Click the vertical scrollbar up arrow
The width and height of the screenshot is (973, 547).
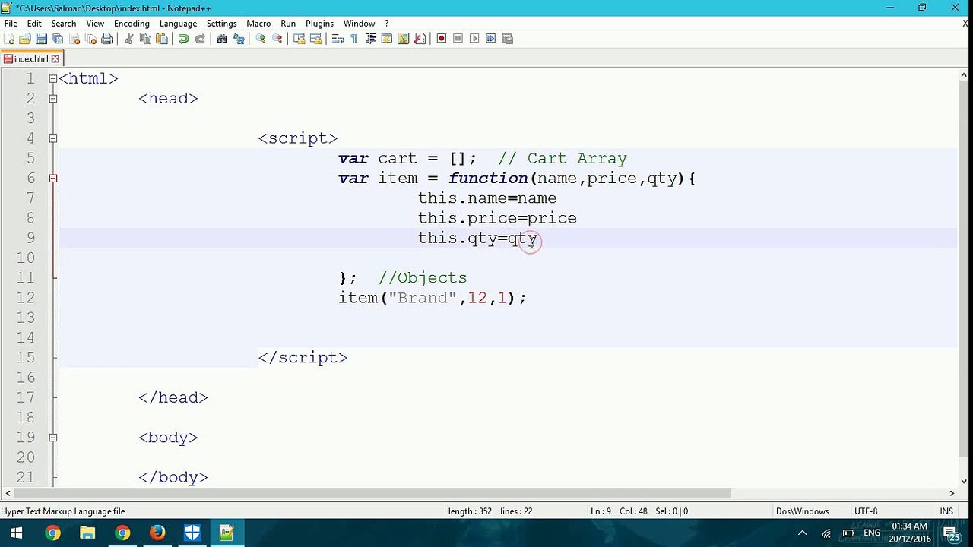pos(964,74)
